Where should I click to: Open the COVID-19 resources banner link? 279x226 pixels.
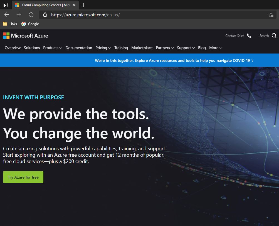pos(174,60)
